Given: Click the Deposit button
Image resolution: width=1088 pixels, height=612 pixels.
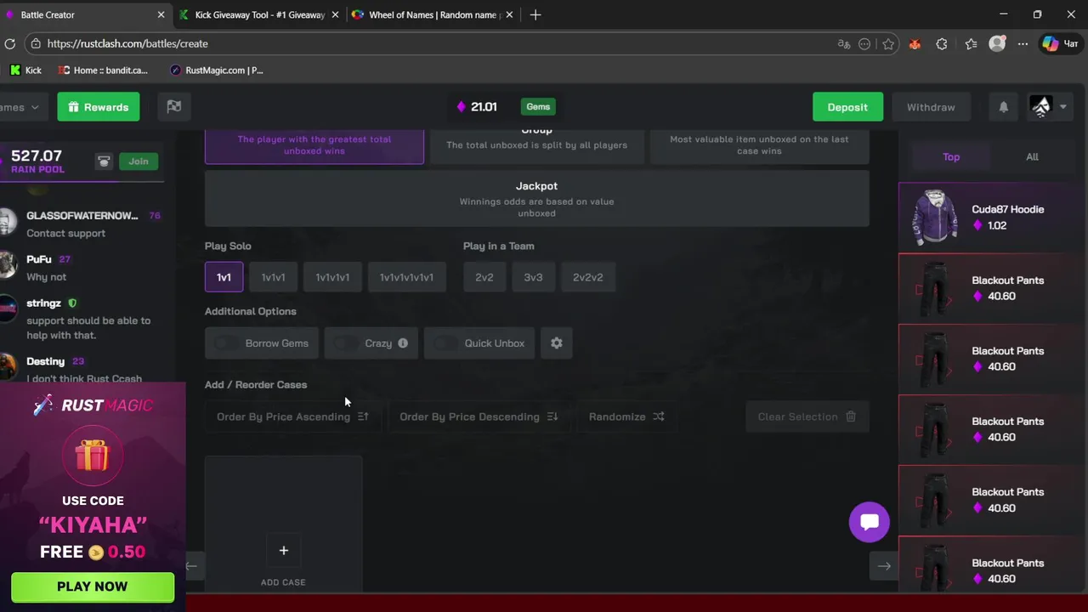Looking at the screenshot, I should coord(847,107).
